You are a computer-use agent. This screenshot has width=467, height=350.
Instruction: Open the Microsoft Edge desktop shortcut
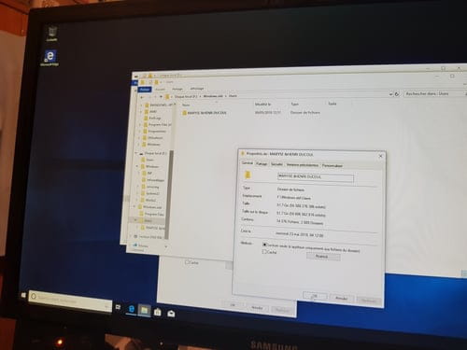pos(50,58)
